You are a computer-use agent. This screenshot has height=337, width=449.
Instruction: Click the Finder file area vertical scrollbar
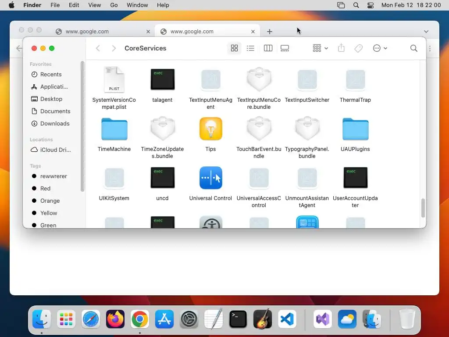tap(423, 208)
